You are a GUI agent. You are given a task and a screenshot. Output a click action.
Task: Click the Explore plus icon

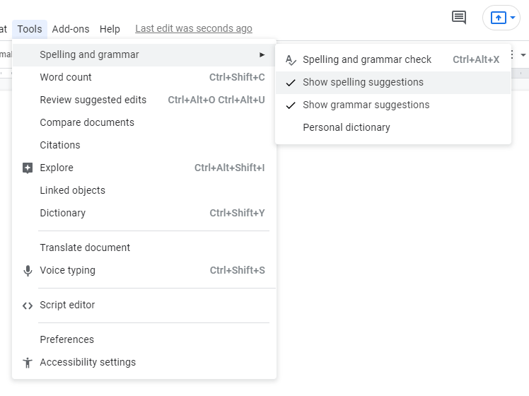28,168
